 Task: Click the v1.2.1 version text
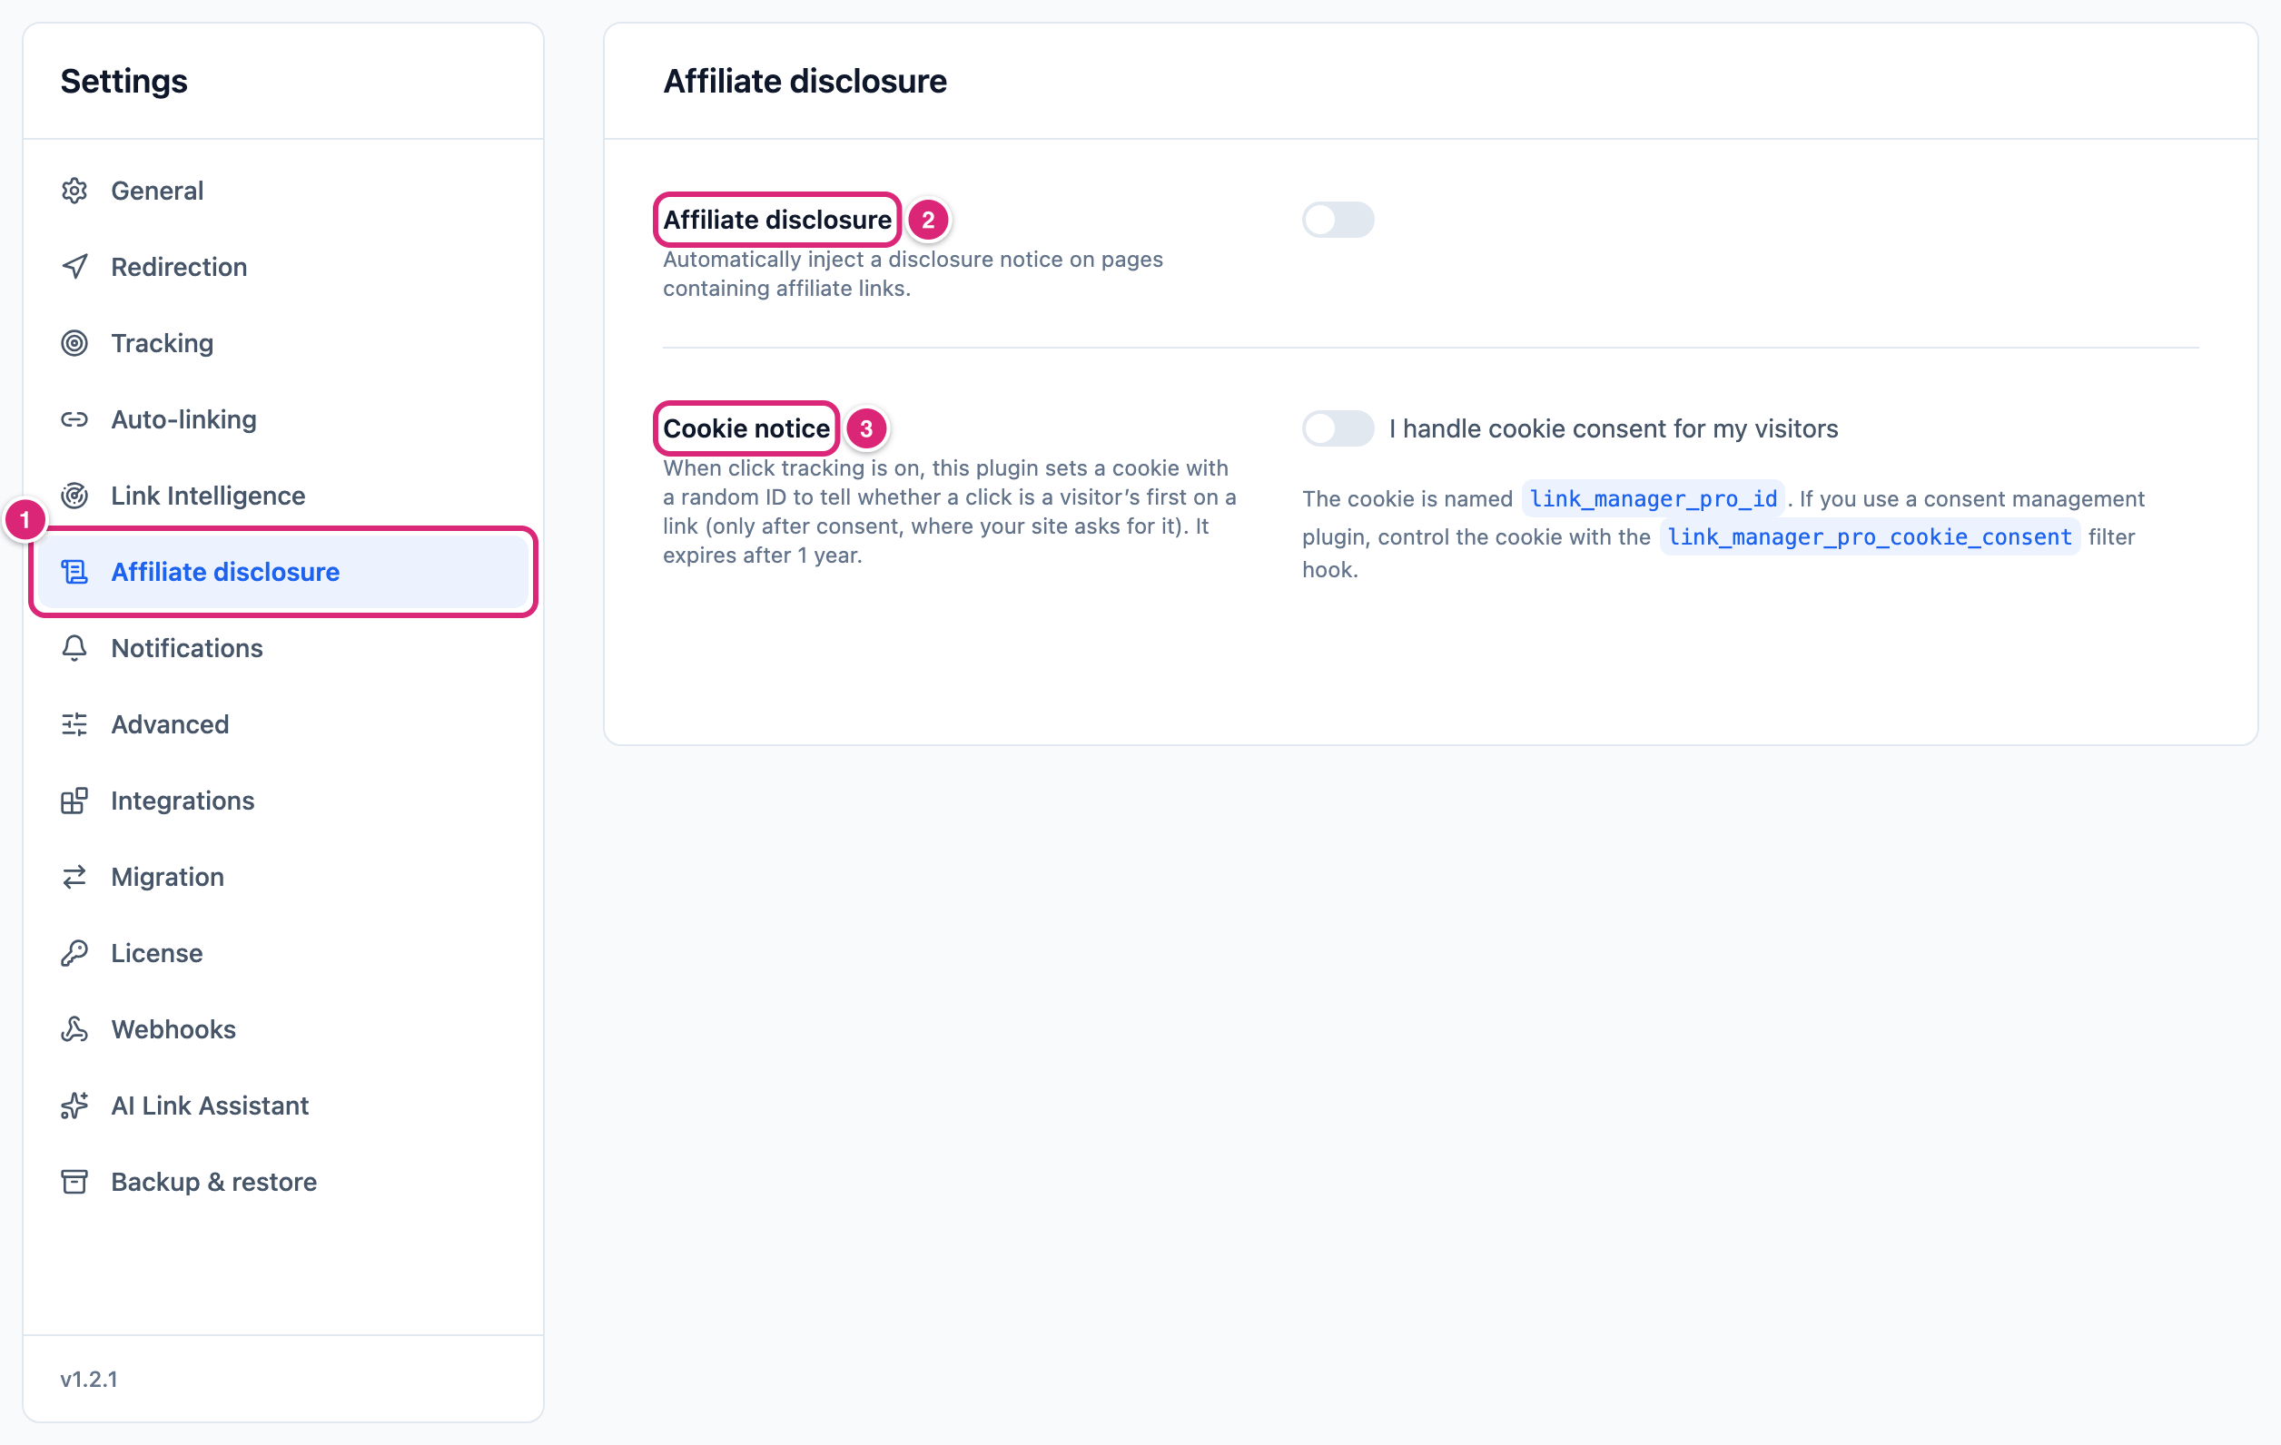pyautogui.click(x=89, y=1379)
